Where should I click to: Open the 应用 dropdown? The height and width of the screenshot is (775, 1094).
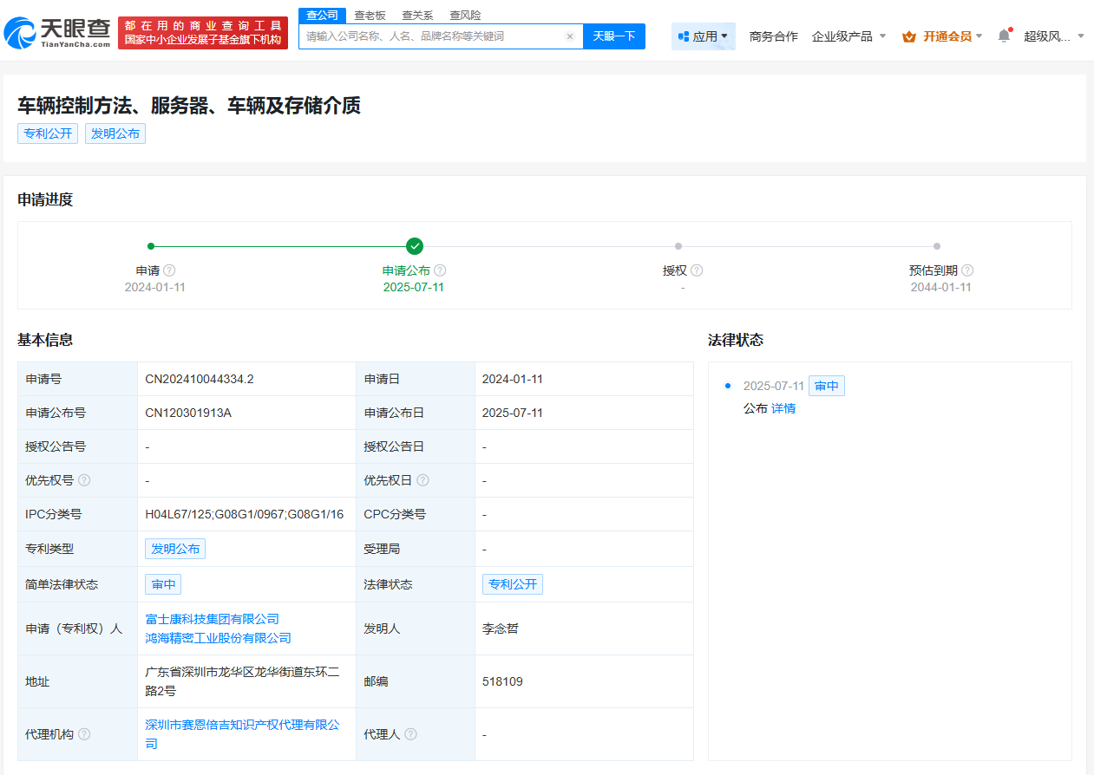point(703,36)
